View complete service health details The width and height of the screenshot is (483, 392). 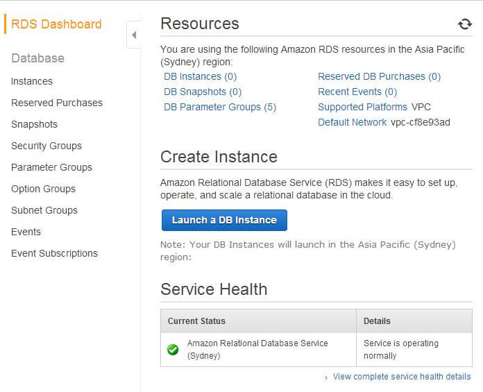click(402, 377)
